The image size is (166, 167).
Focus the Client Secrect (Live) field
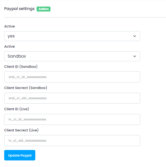coord(72,141)
